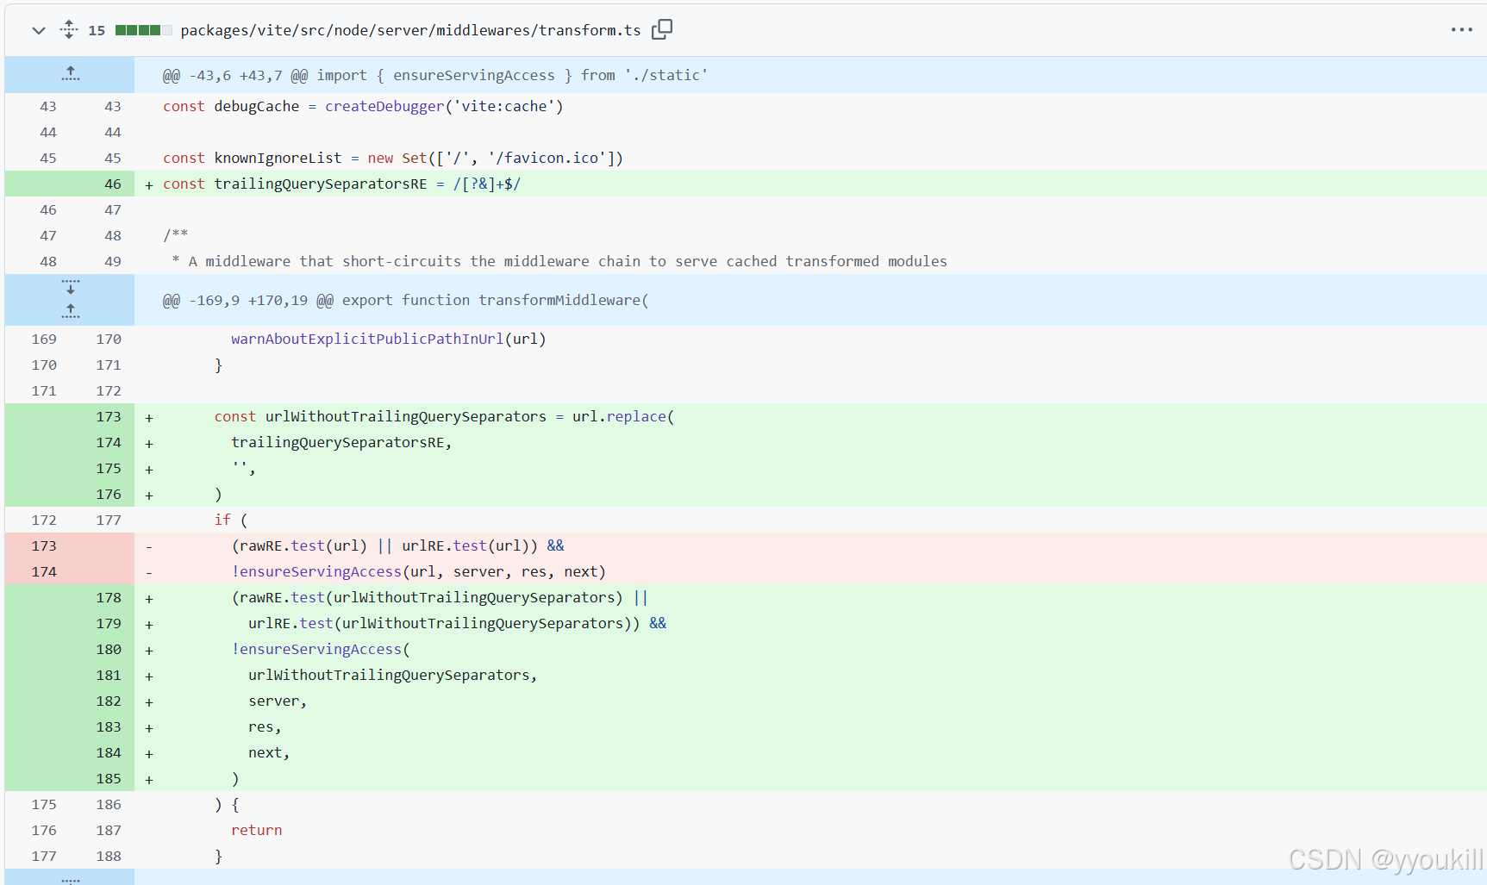Click the 'return' statement on line 187
This screenshot has width=1487, height=885.
(257, 830)
